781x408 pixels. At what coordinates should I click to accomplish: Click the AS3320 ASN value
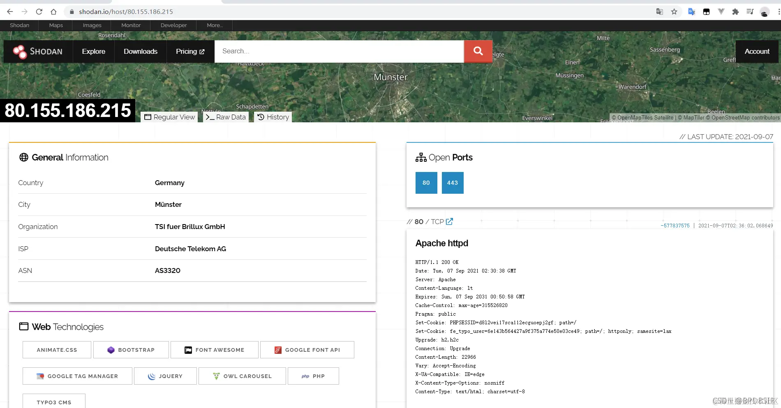(x=168, y=270)
